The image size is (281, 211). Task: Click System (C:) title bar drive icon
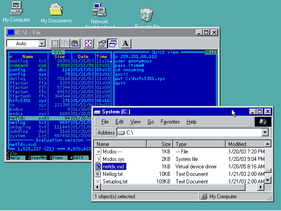pos(97,112)
